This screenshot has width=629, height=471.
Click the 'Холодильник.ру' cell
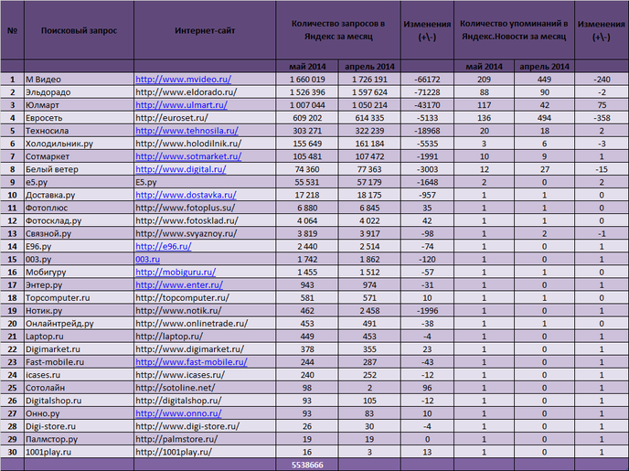[x=79, y=144]
